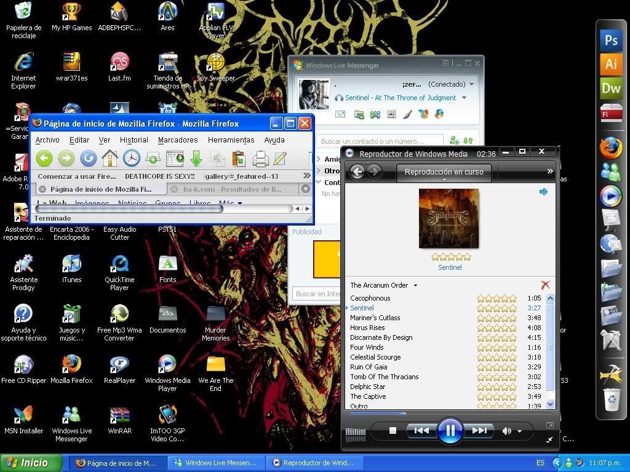
Task: Go to the previous track in Media Player
Action: (x=421, y=431)
